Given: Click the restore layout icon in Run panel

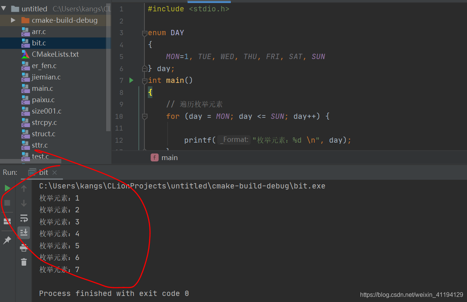Looking at the screenshot, I should (x=7, y=221).
